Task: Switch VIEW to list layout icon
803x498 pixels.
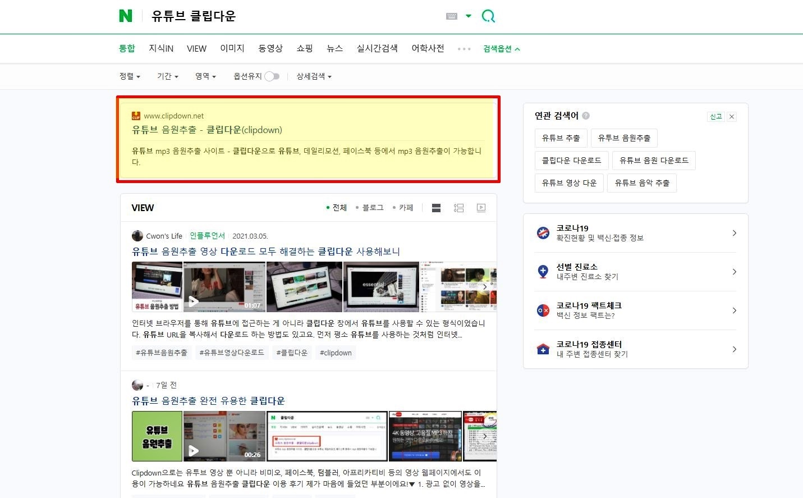Action: coord(458,208)
